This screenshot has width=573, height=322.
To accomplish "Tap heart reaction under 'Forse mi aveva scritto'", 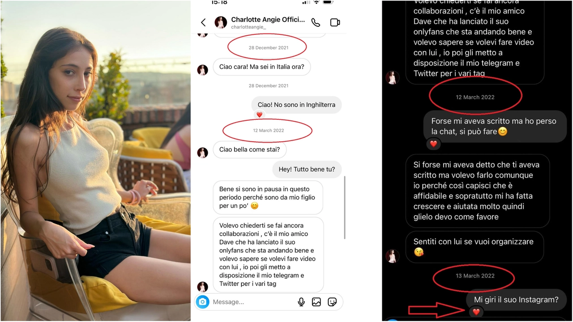I will tap(433, 144).
